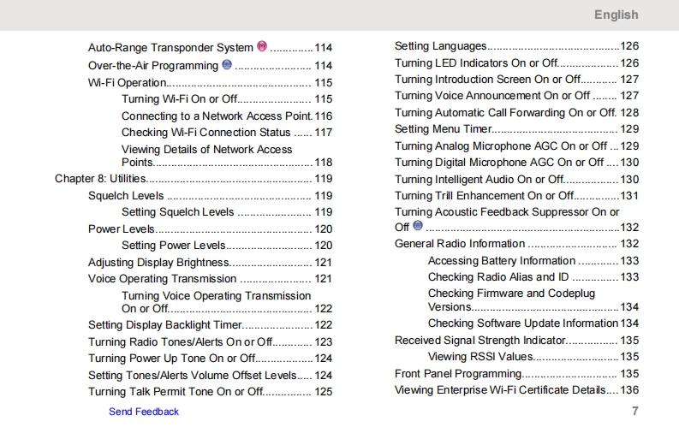Click the blue icon after Acoustic Feedback Suppressor Off
This screenshot has height=439, width=679.
coord(418,226)
